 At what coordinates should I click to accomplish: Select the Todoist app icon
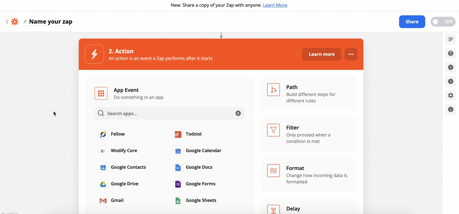tap(178, 134)
